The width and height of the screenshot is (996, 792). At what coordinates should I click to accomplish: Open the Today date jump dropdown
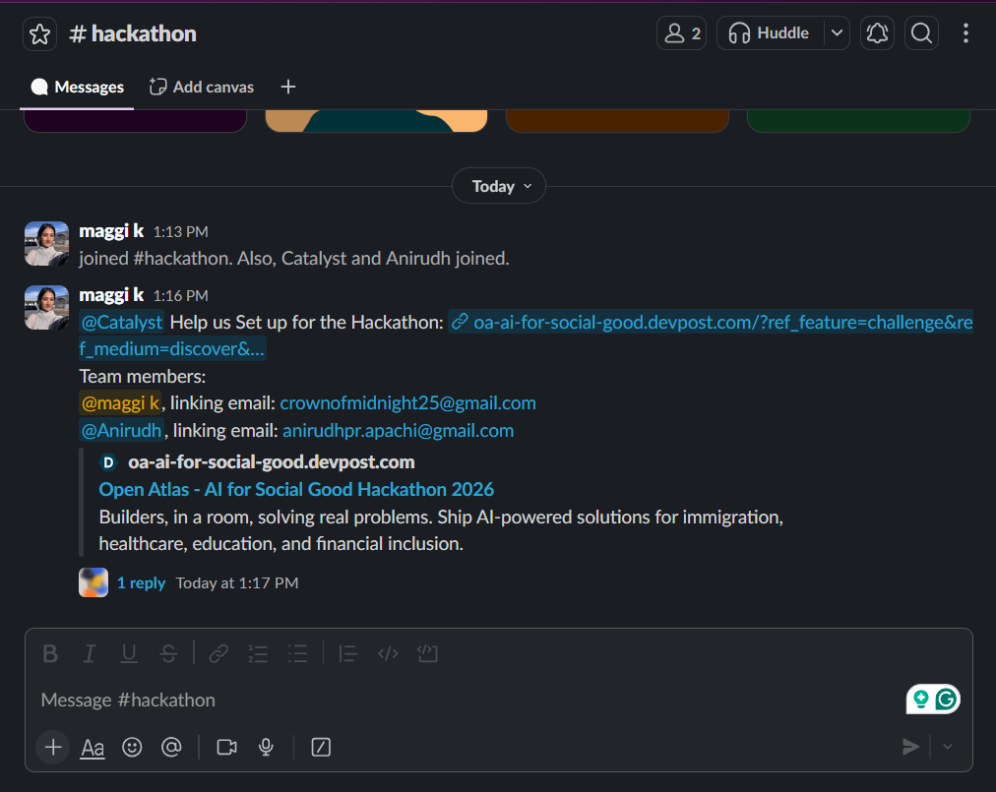point(499,186)
